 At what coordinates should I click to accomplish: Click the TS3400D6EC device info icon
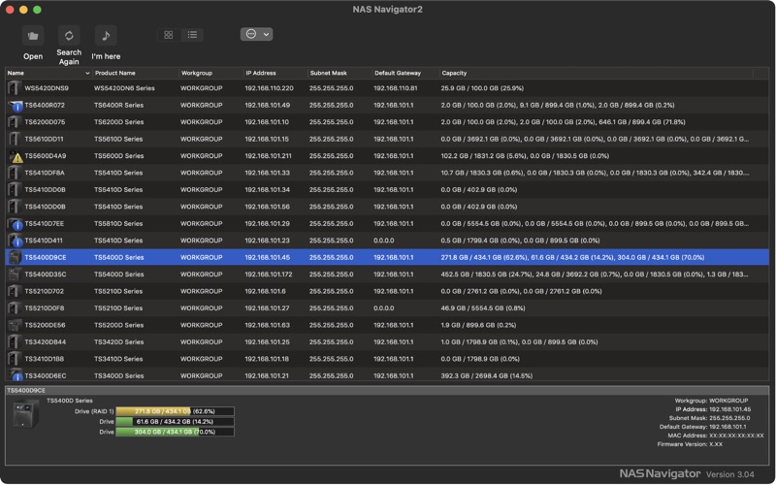[16, 375]
